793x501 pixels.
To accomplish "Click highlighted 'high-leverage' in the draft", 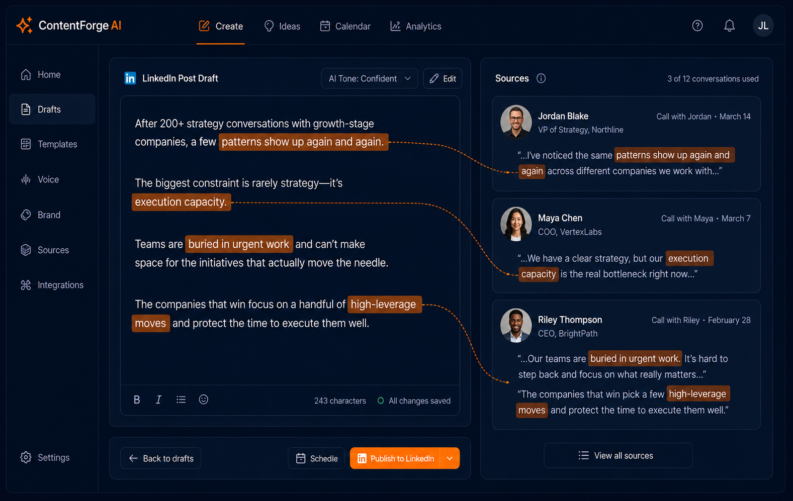I will coord(384,304).
